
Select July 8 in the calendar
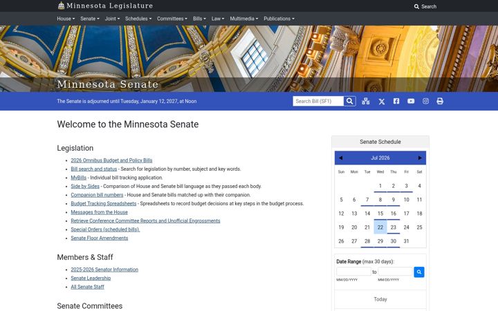coord(380,200)
